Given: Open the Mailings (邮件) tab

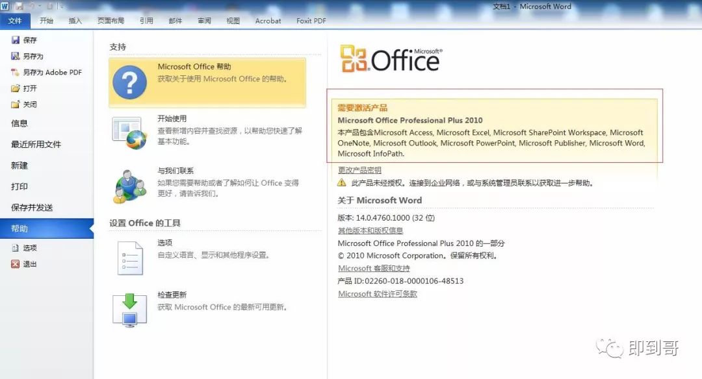Looking at the screenshot, I should (x=175, y=21).
